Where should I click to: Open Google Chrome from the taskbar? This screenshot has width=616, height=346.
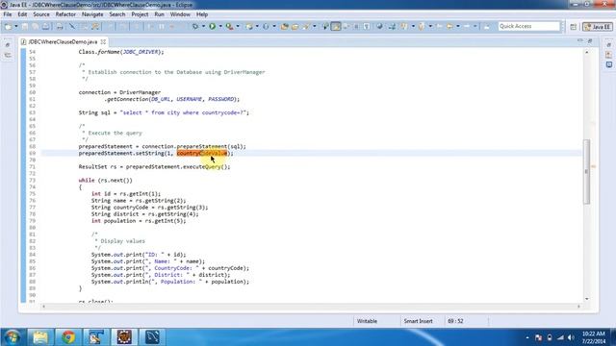tap(68, 337)
